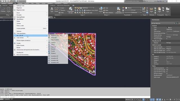
Task: Open the Grupo tool
Action: coord(144,10)
